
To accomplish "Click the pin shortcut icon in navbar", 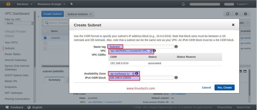I will (x=71, y=4).
